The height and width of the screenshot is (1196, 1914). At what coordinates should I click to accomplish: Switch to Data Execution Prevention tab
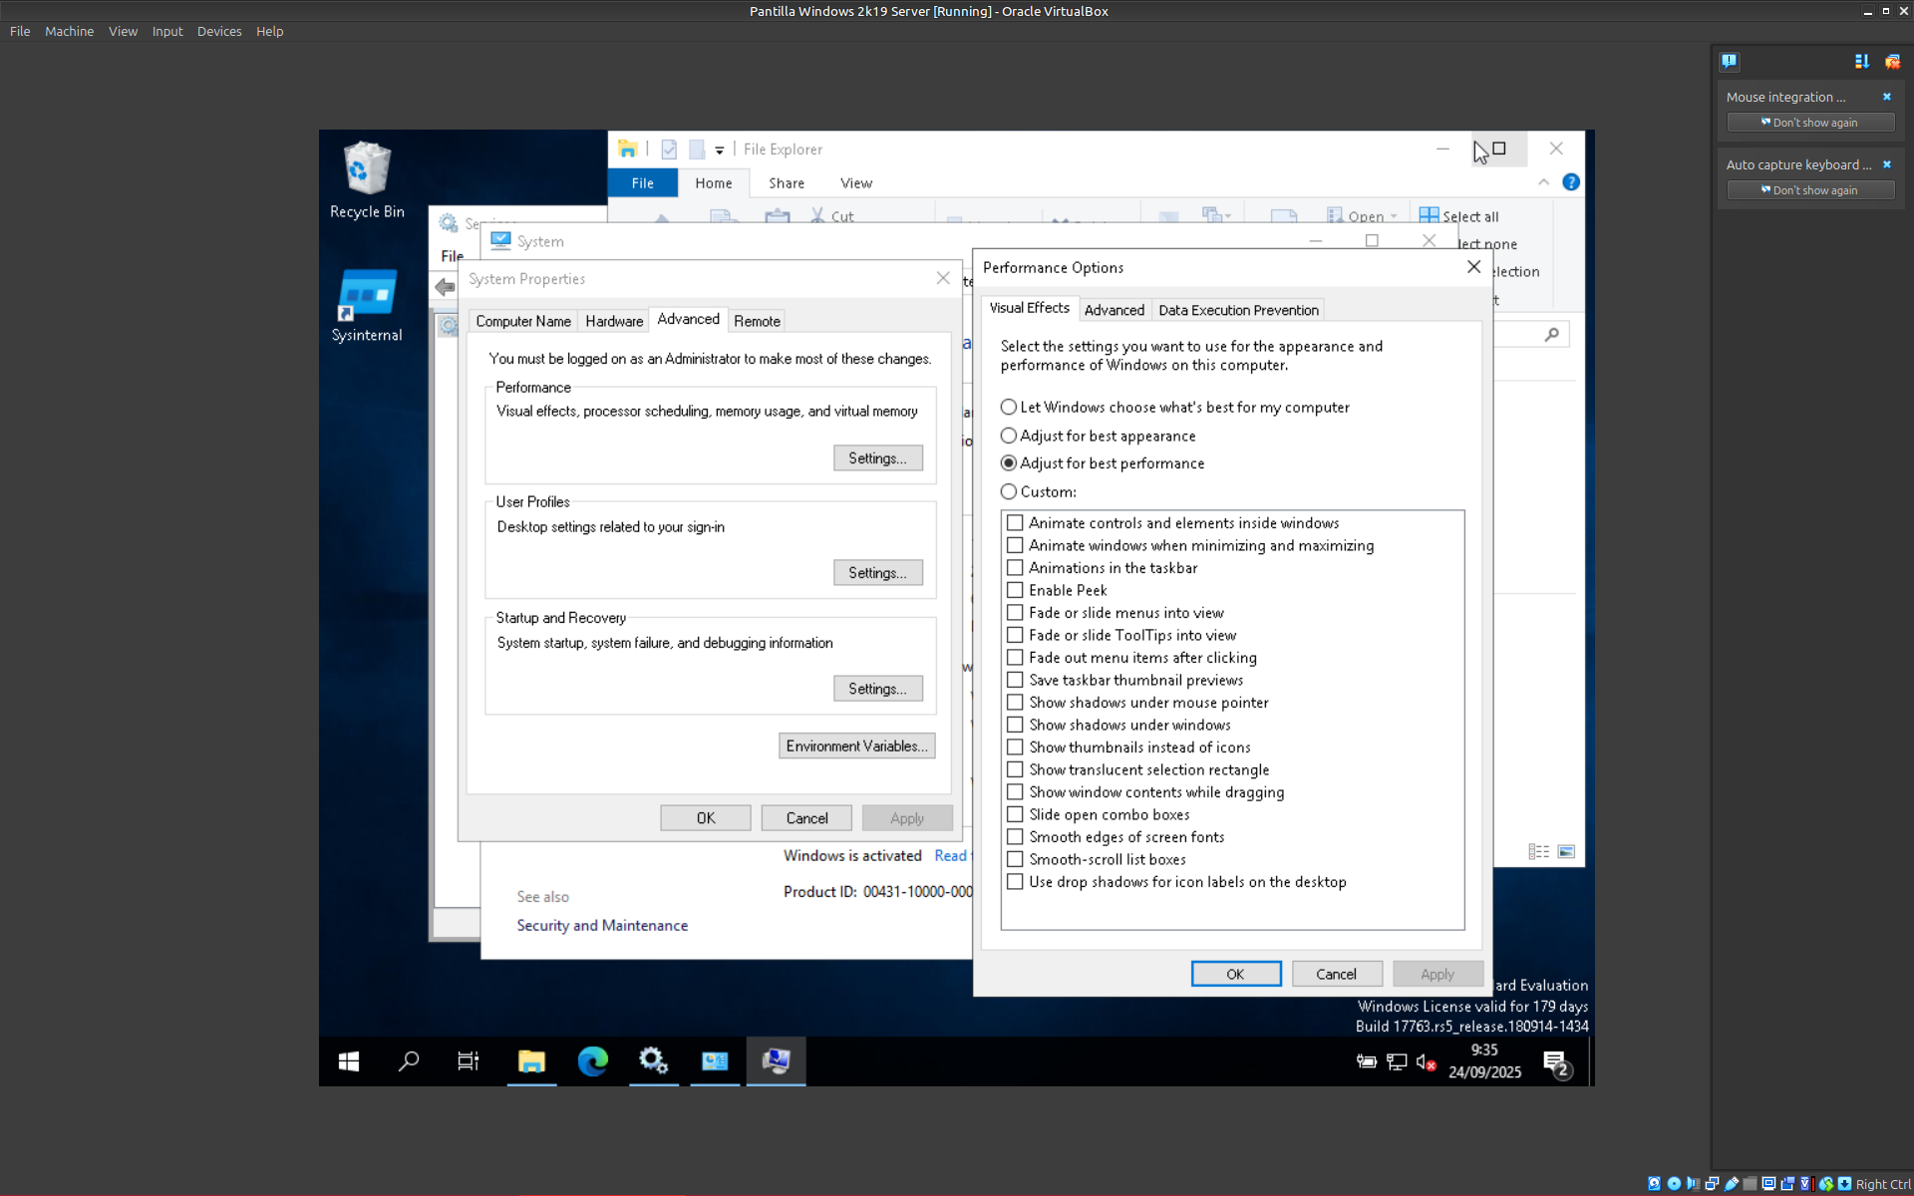(x=1238, y=310)
